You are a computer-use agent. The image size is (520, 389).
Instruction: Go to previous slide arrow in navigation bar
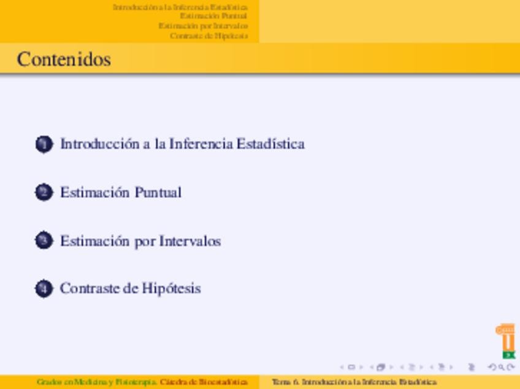(x=342, y=367)
